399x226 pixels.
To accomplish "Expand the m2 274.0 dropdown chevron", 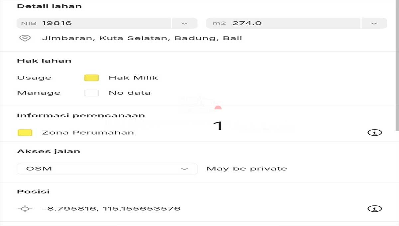I will click(x=374, y=23).
